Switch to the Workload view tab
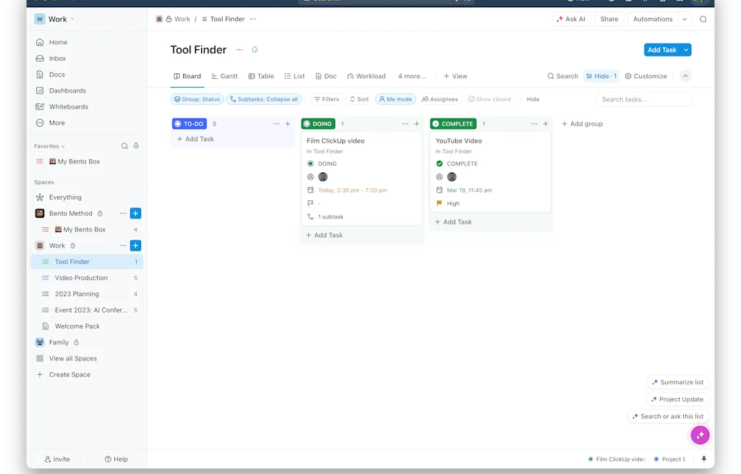 click(366, 76)
